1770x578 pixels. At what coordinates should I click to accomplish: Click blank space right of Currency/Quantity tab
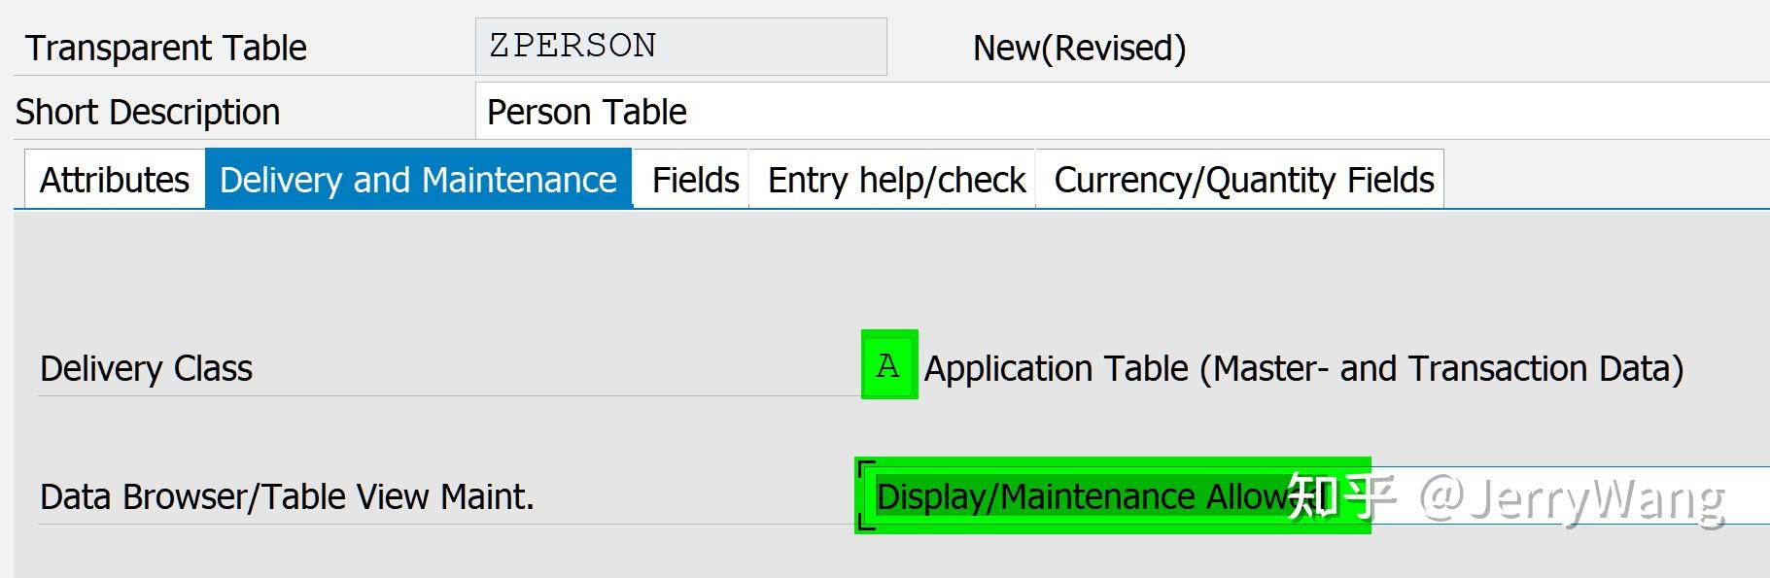(x=1604, y=180)
